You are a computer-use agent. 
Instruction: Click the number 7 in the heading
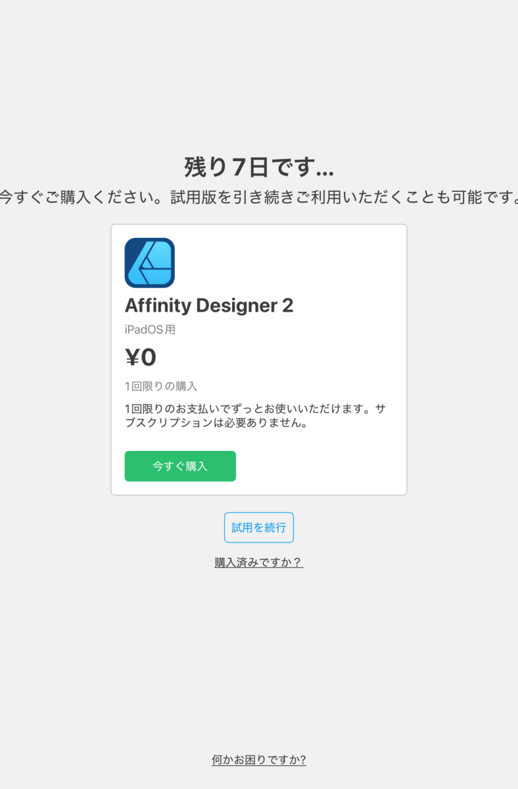[239, 168]
